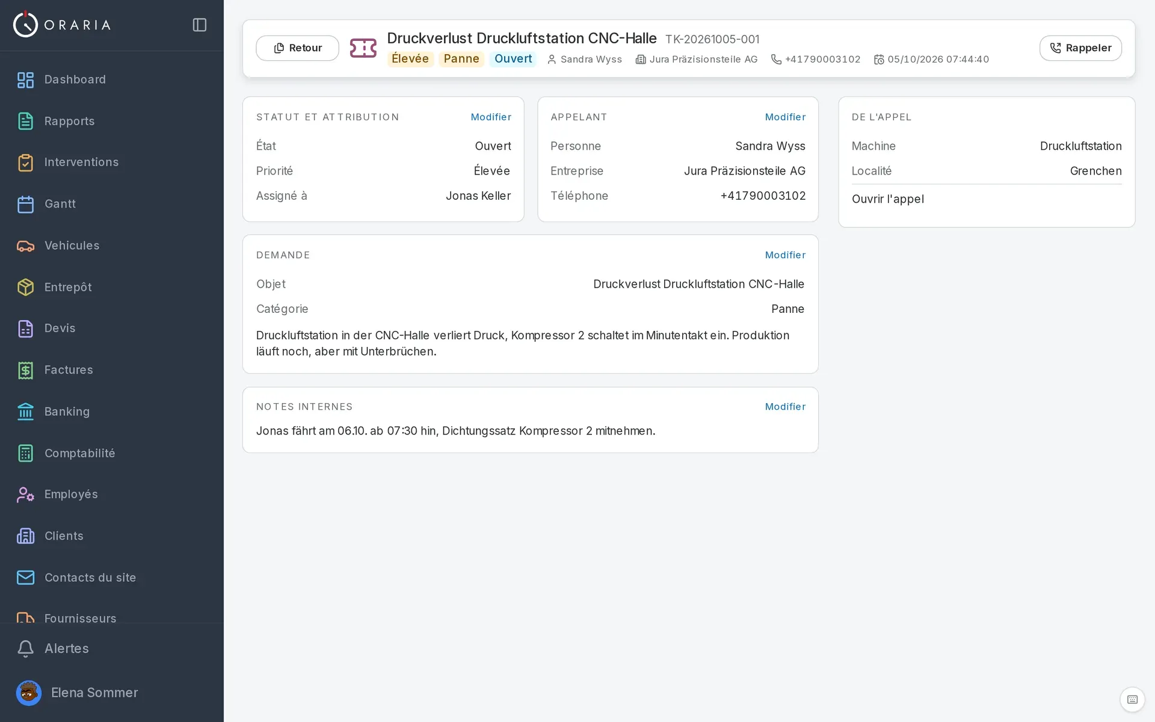The width and height of the screenshot is (1155, 722).
Task: Click Modifier for Notes internes
Action: (x=785, y=407)
